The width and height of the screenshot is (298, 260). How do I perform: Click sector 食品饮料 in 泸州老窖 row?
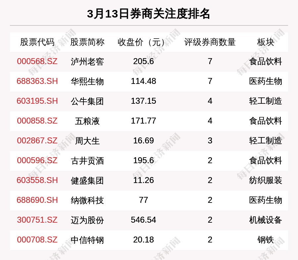click(x=266, y=62)
